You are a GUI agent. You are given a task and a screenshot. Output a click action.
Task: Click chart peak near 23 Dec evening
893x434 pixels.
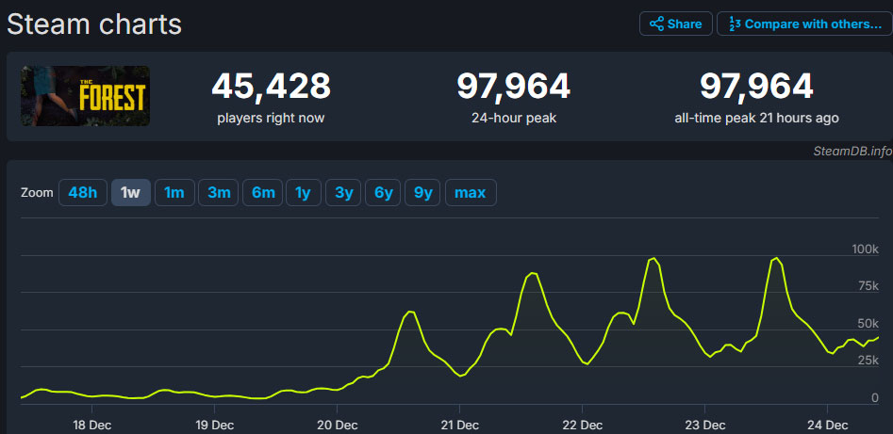click(776, 258)
